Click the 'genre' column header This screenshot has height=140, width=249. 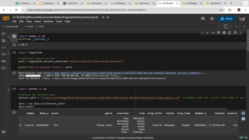click(109, 113)
